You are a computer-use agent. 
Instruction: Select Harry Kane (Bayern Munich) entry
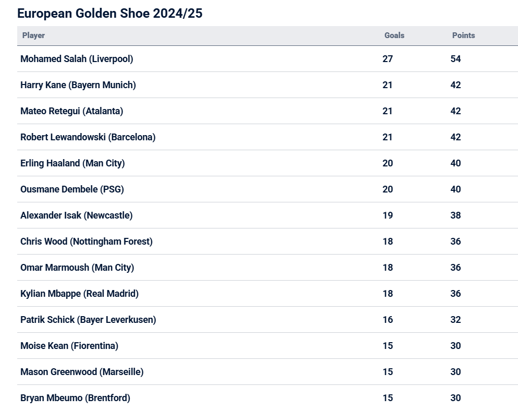[78, 85]
